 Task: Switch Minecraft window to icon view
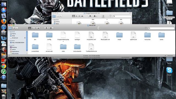pyautogui.click(x=30, y=28)
